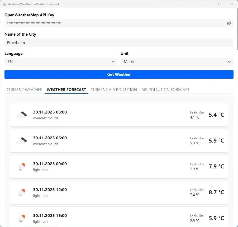
Task: Open the Language dropdown
Action: 61,62
